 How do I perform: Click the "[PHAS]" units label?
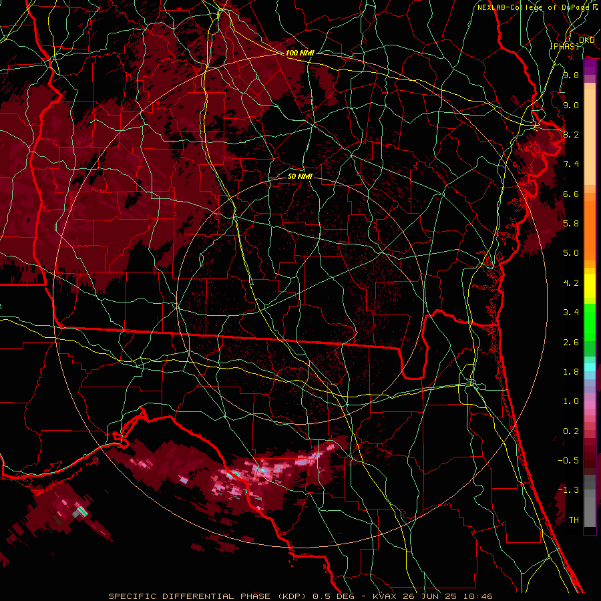click(564, 46)
